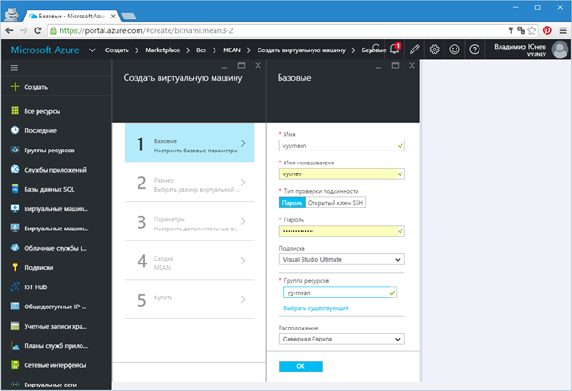Open step 2 Размер
The image size is (572, 391).
point(190,183)
